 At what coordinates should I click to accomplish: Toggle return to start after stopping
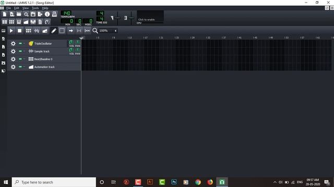coord(87,31)
